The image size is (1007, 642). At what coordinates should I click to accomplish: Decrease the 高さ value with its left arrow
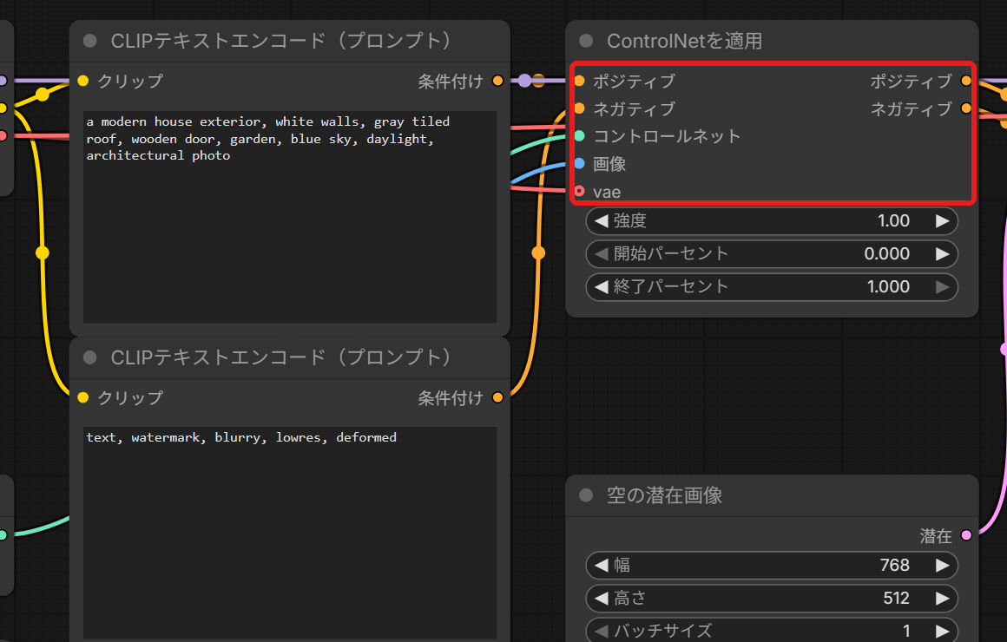pyautogui.click(x=601, y=599)
